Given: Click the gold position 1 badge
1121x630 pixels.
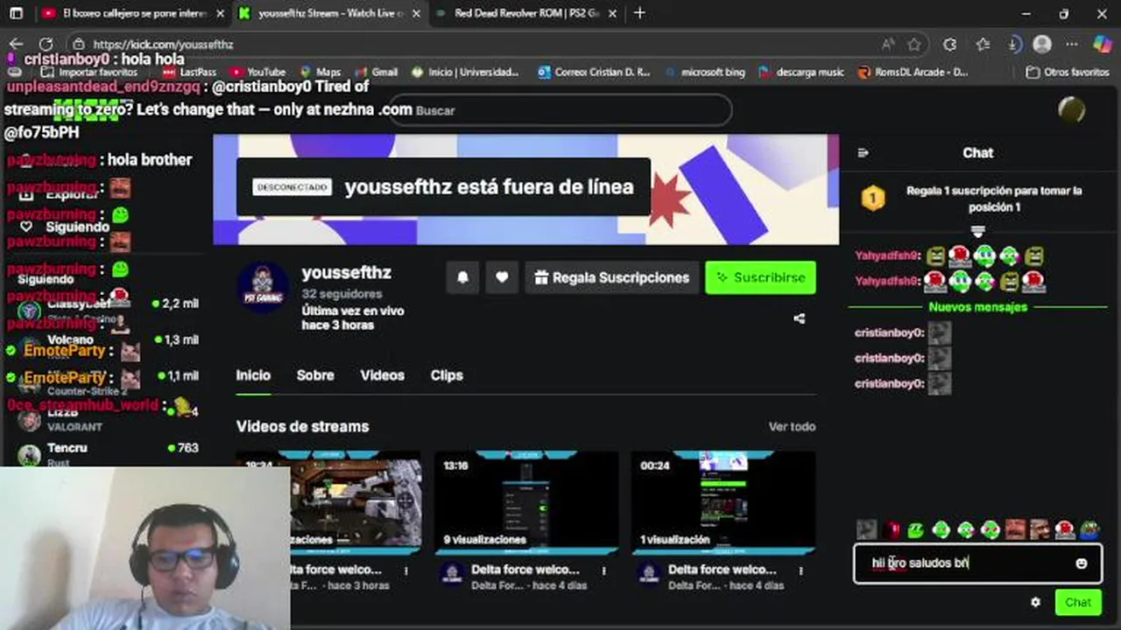Looking at the screenshot, I should pos(872,199).
